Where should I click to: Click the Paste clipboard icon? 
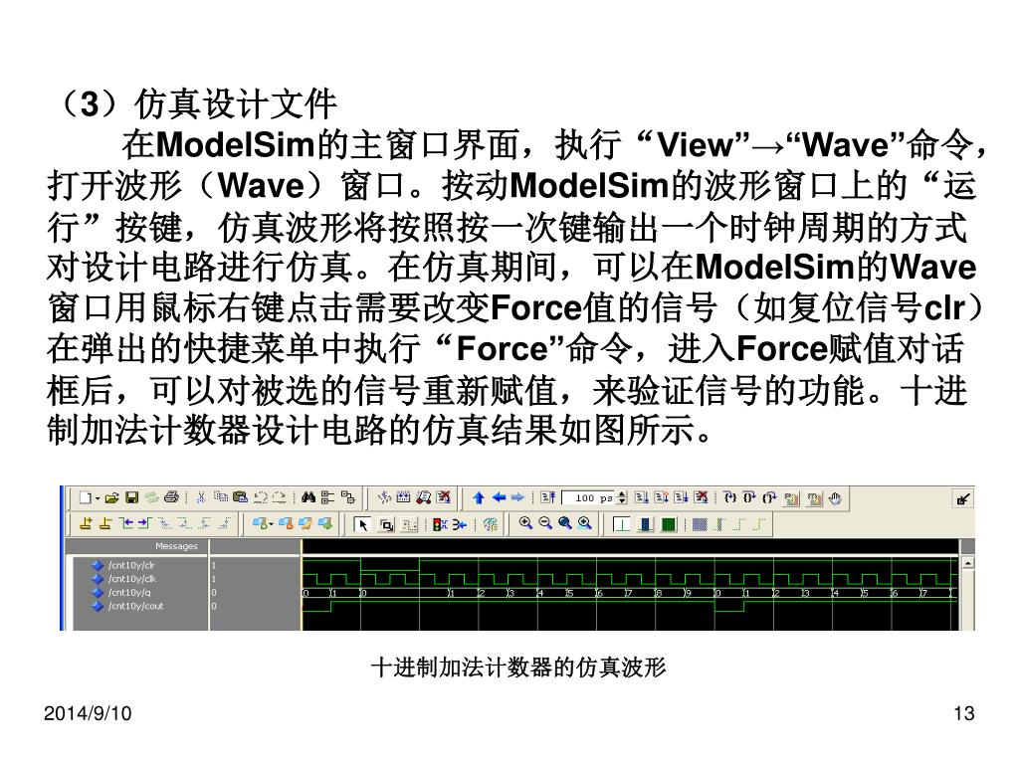[241, 497]
